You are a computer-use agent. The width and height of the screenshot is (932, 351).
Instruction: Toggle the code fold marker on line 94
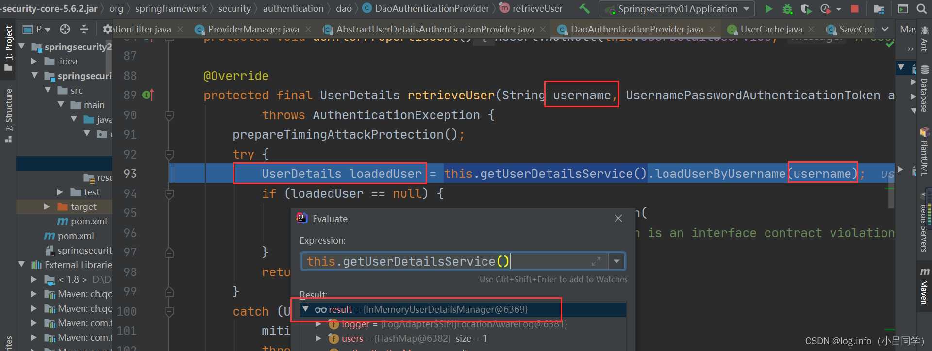pyautogui.click(x=169, y=193)
